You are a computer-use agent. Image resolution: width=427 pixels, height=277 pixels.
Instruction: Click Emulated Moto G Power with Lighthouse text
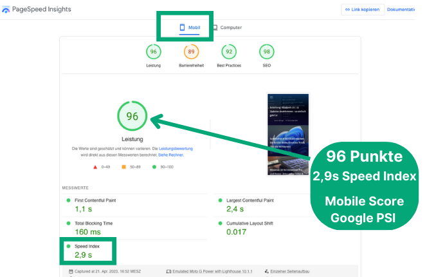click(212, 271)
